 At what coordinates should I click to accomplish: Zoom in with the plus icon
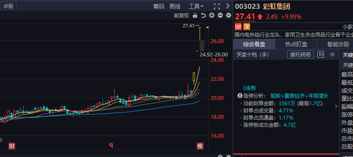(x=212, y=15)
